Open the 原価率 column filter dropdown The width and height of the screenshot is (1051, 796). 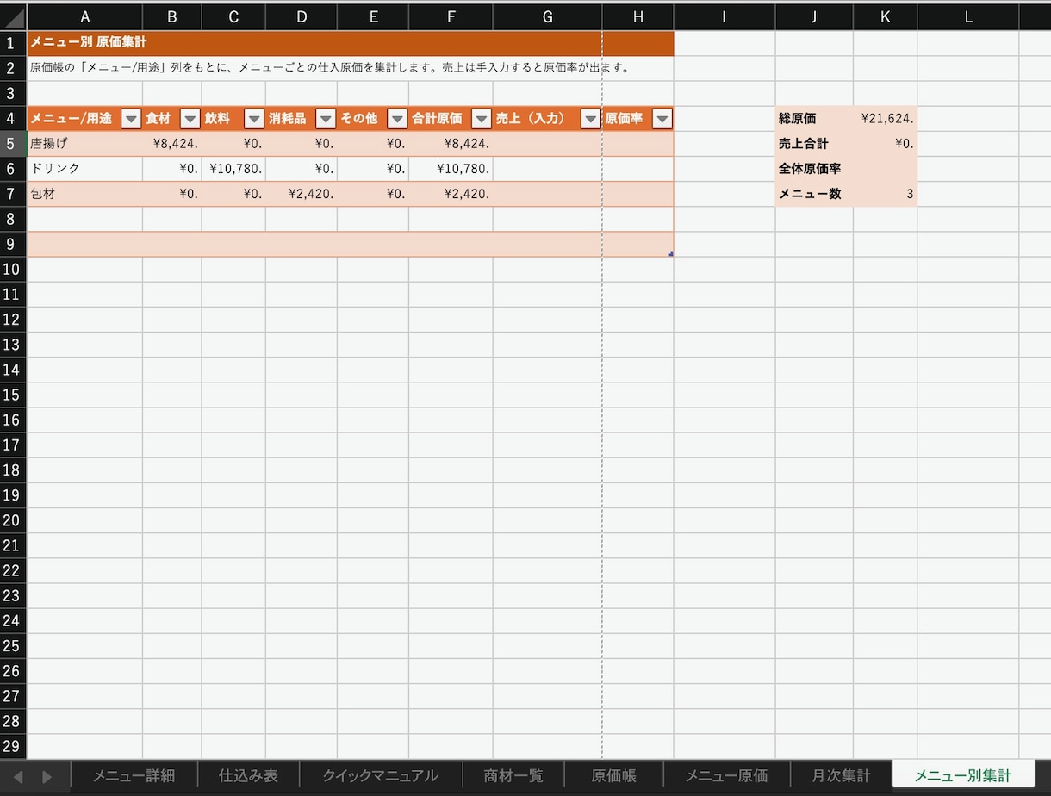point(662,119)
